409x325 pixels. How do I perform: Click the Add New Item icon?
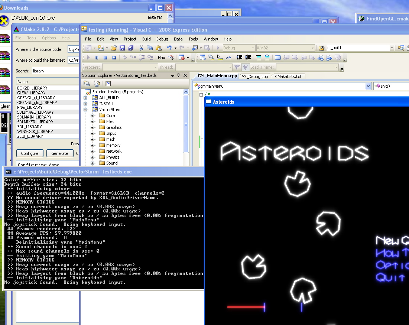point(101,48)
